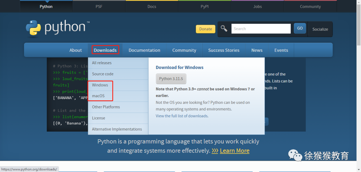The image size is (361, 172).
Task: Open View the full list of downloads link
Action: coord(182,116)
